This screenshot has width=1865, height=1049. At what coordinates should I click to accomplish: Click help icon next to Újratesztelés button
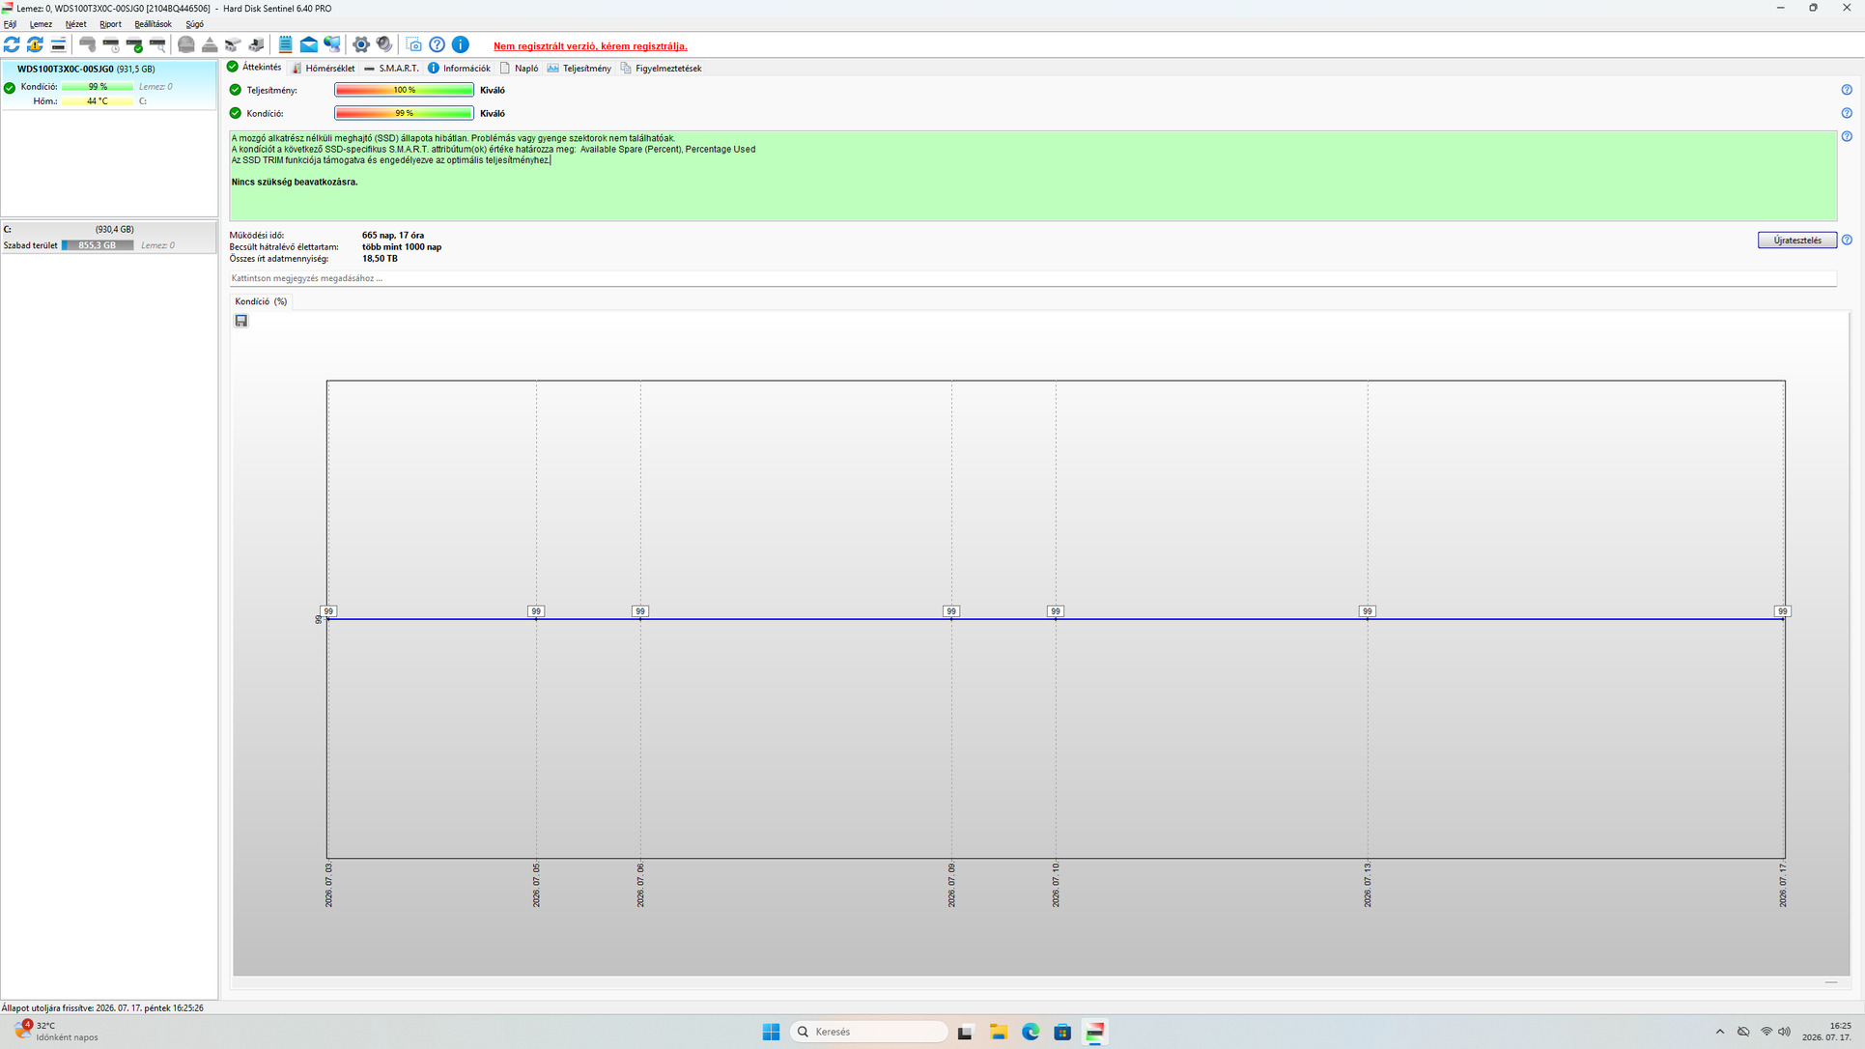click(x=1847, y=240)
